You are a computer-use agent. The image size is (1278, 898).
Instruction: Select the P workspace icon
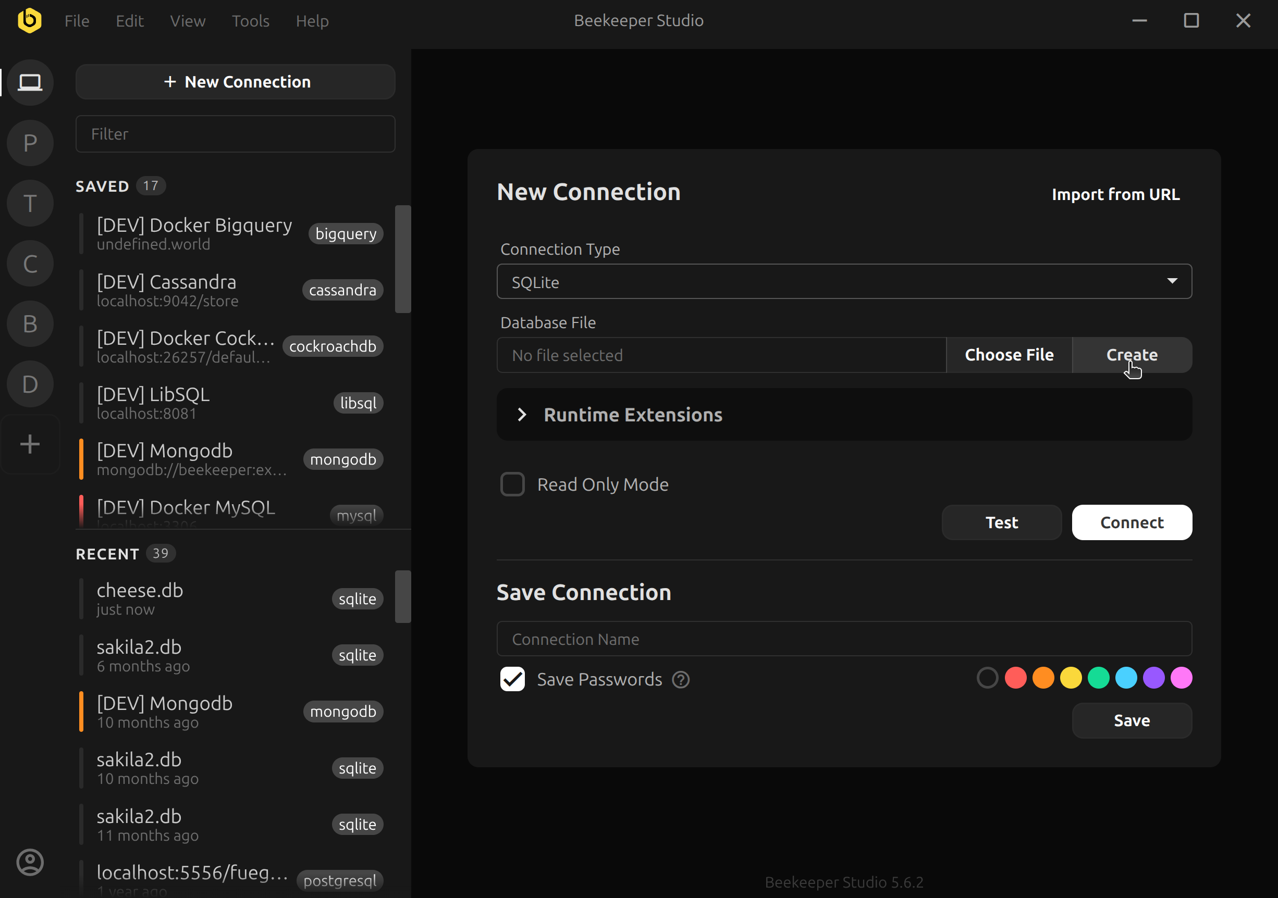30,143
